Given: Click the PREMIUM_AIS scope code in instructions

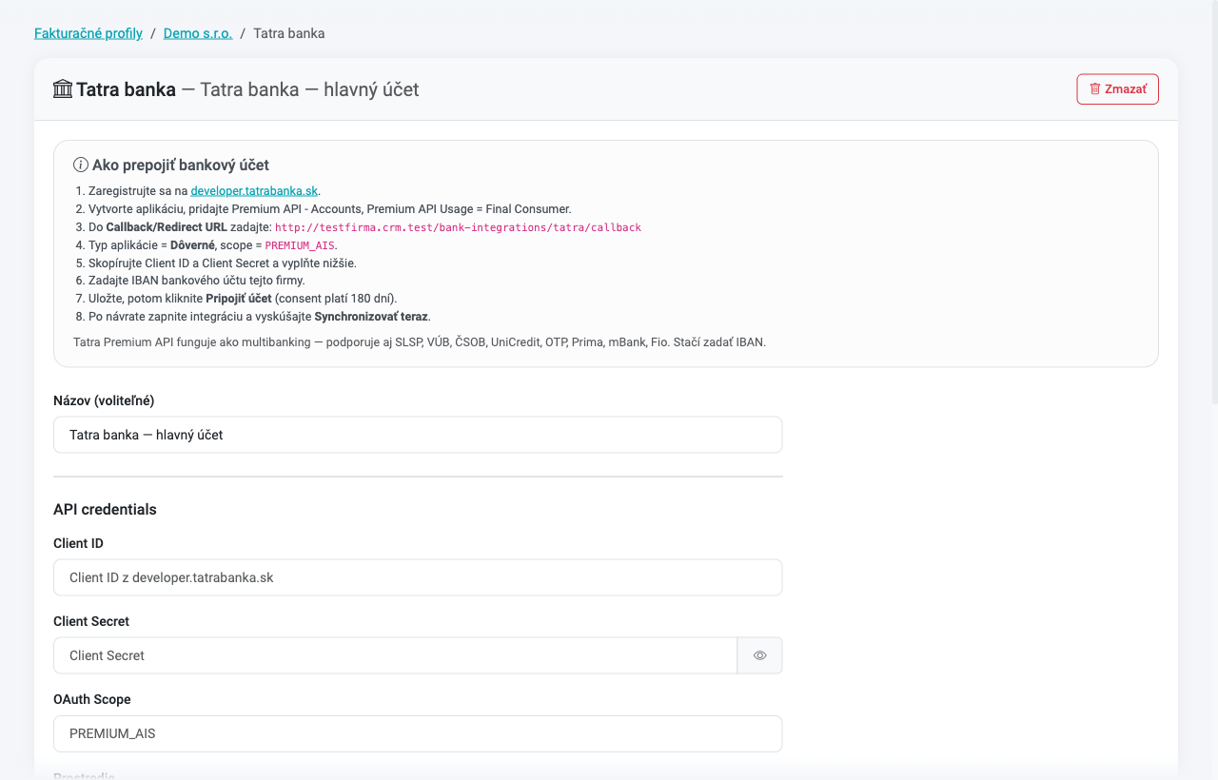Looking at the screenshot, I should pyautogui.click(x=300, y=245).
